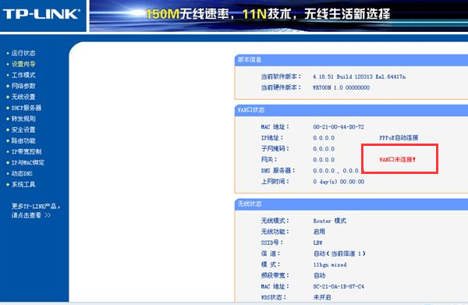
Task: Open the 动态DNS menu item
Action: 22,173
